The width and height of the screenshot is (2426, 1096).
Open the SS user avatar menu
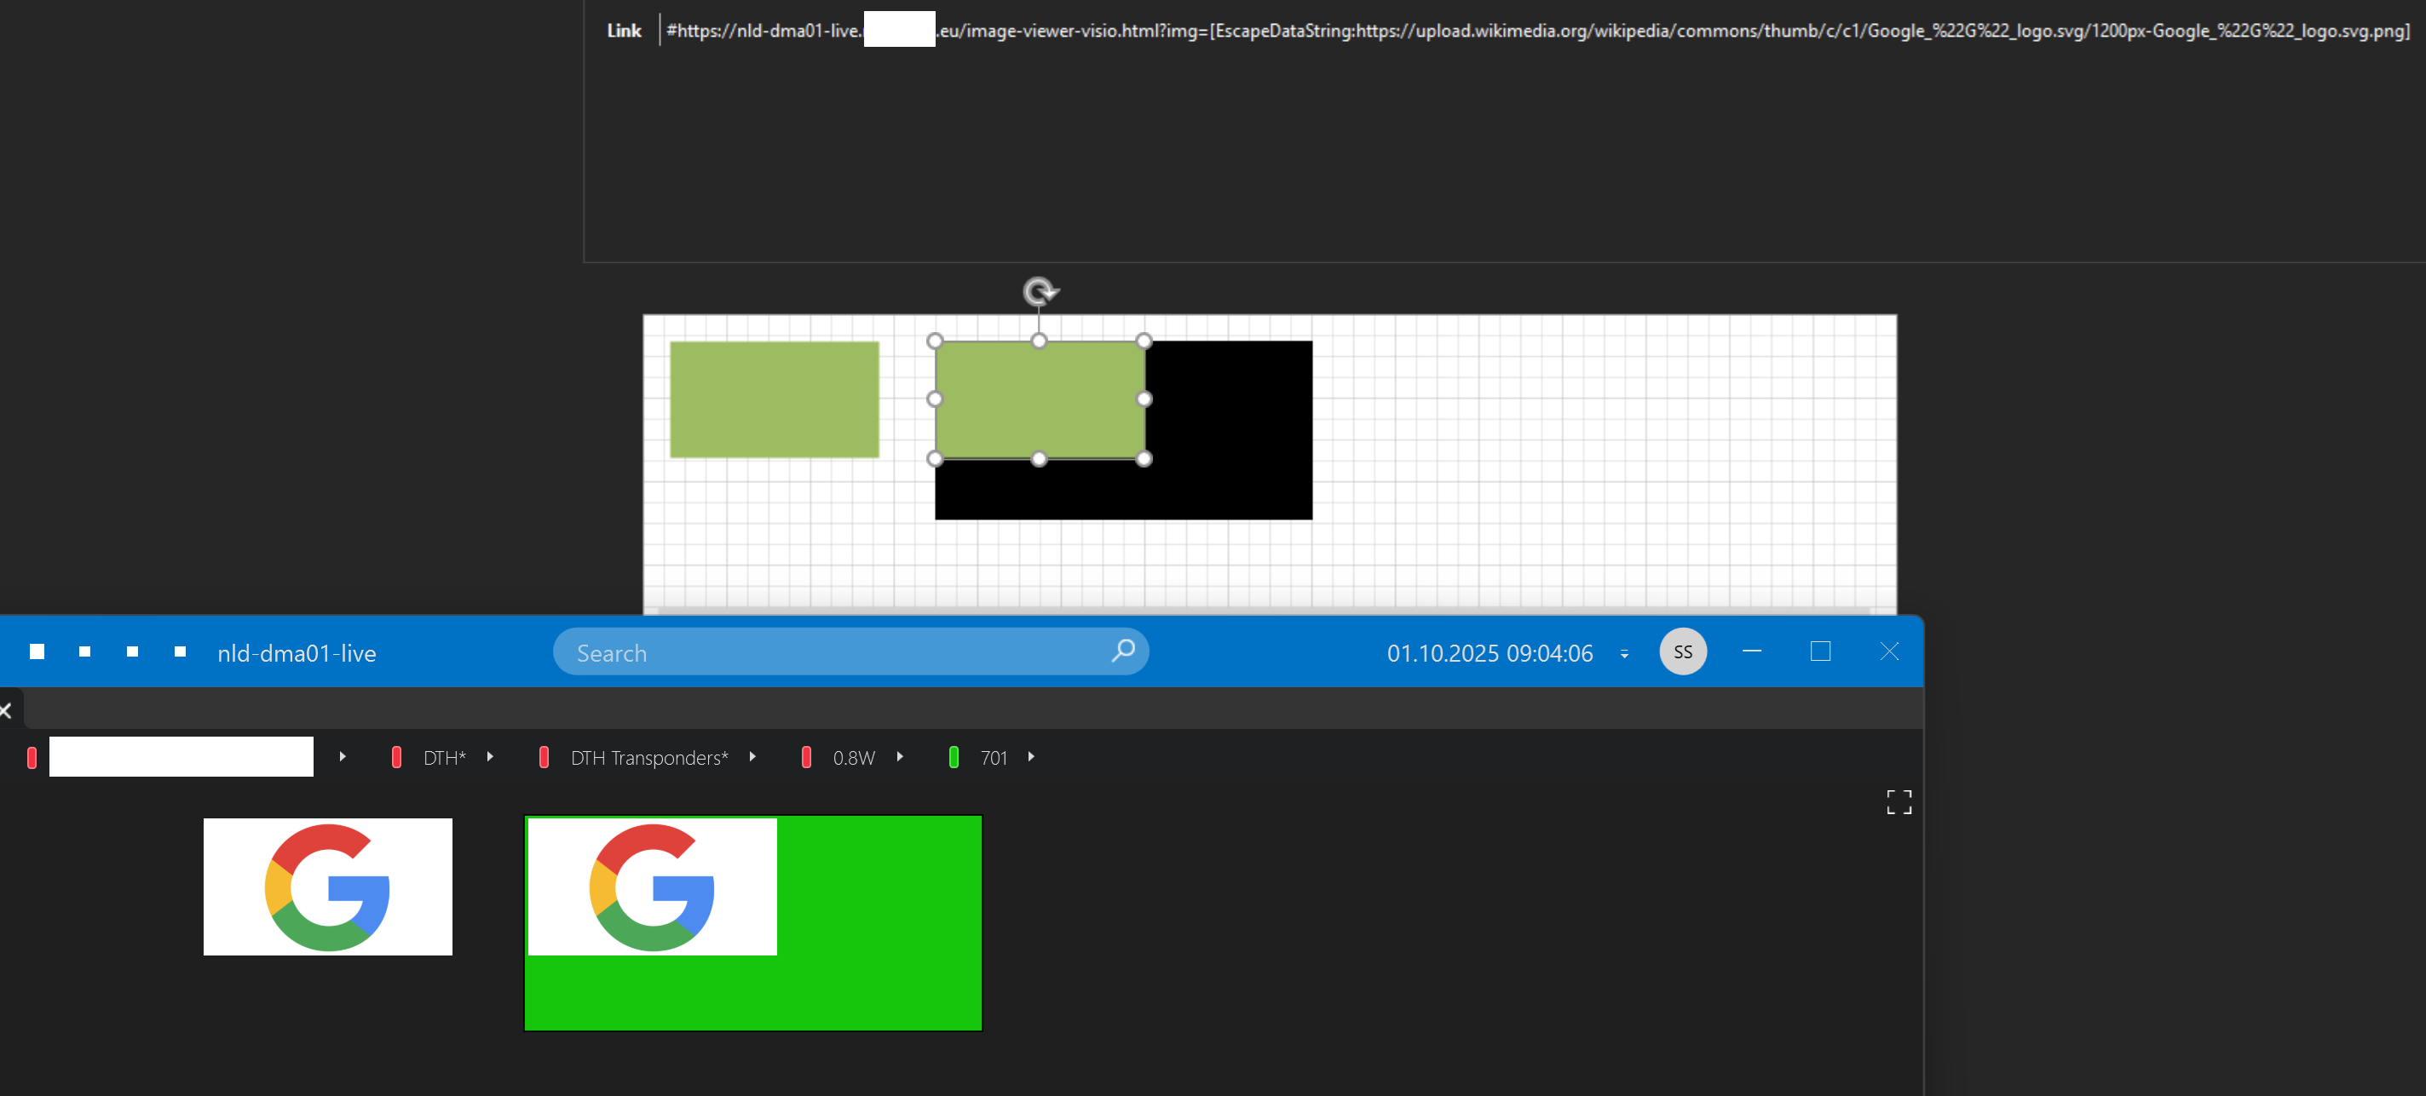pos(1682,651)
